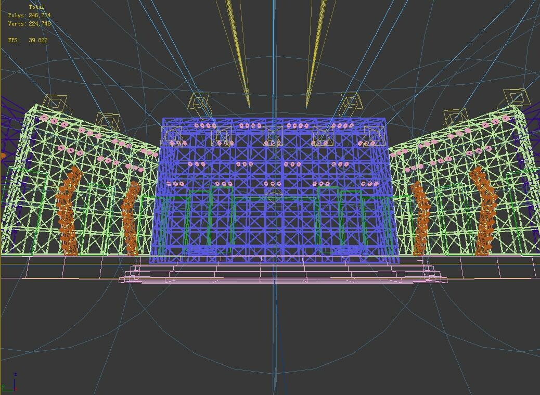
Task: Click the green Y axis gizmo arrow
Action: tap(8, 391)
